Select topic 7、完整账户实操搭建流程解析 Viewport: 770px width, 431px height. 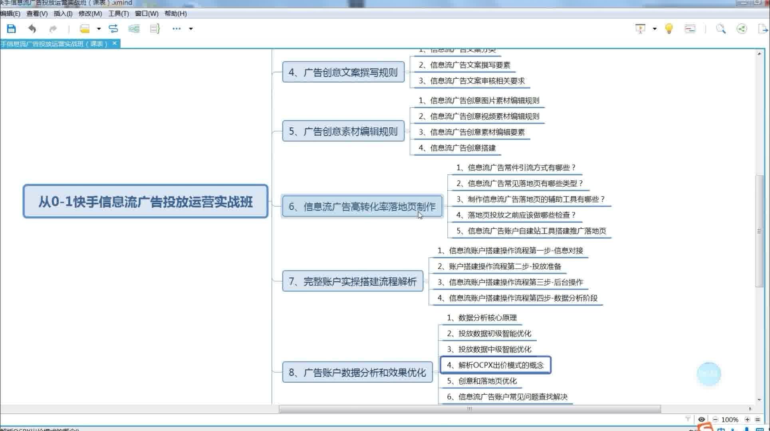point(353,281)
